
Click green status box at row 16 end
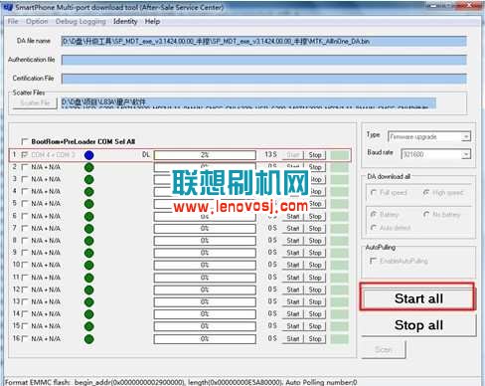click(x=340, y=338)
